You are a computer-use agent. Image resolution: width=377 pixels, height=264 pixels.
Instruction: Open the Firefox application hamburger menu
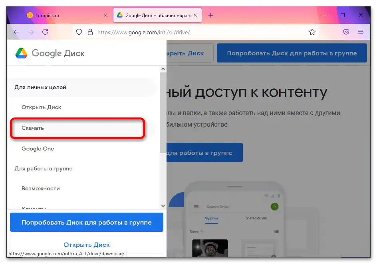361,32
